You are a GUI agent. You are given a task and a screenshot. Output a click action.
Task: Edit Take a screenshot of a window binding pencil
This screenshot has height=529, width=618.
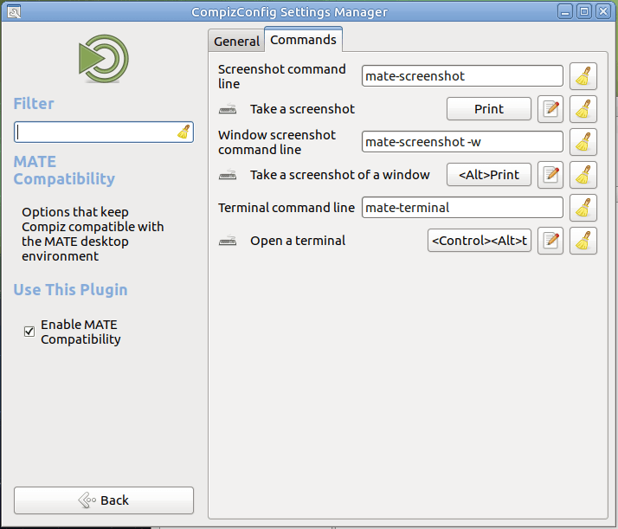click(550, 175)
